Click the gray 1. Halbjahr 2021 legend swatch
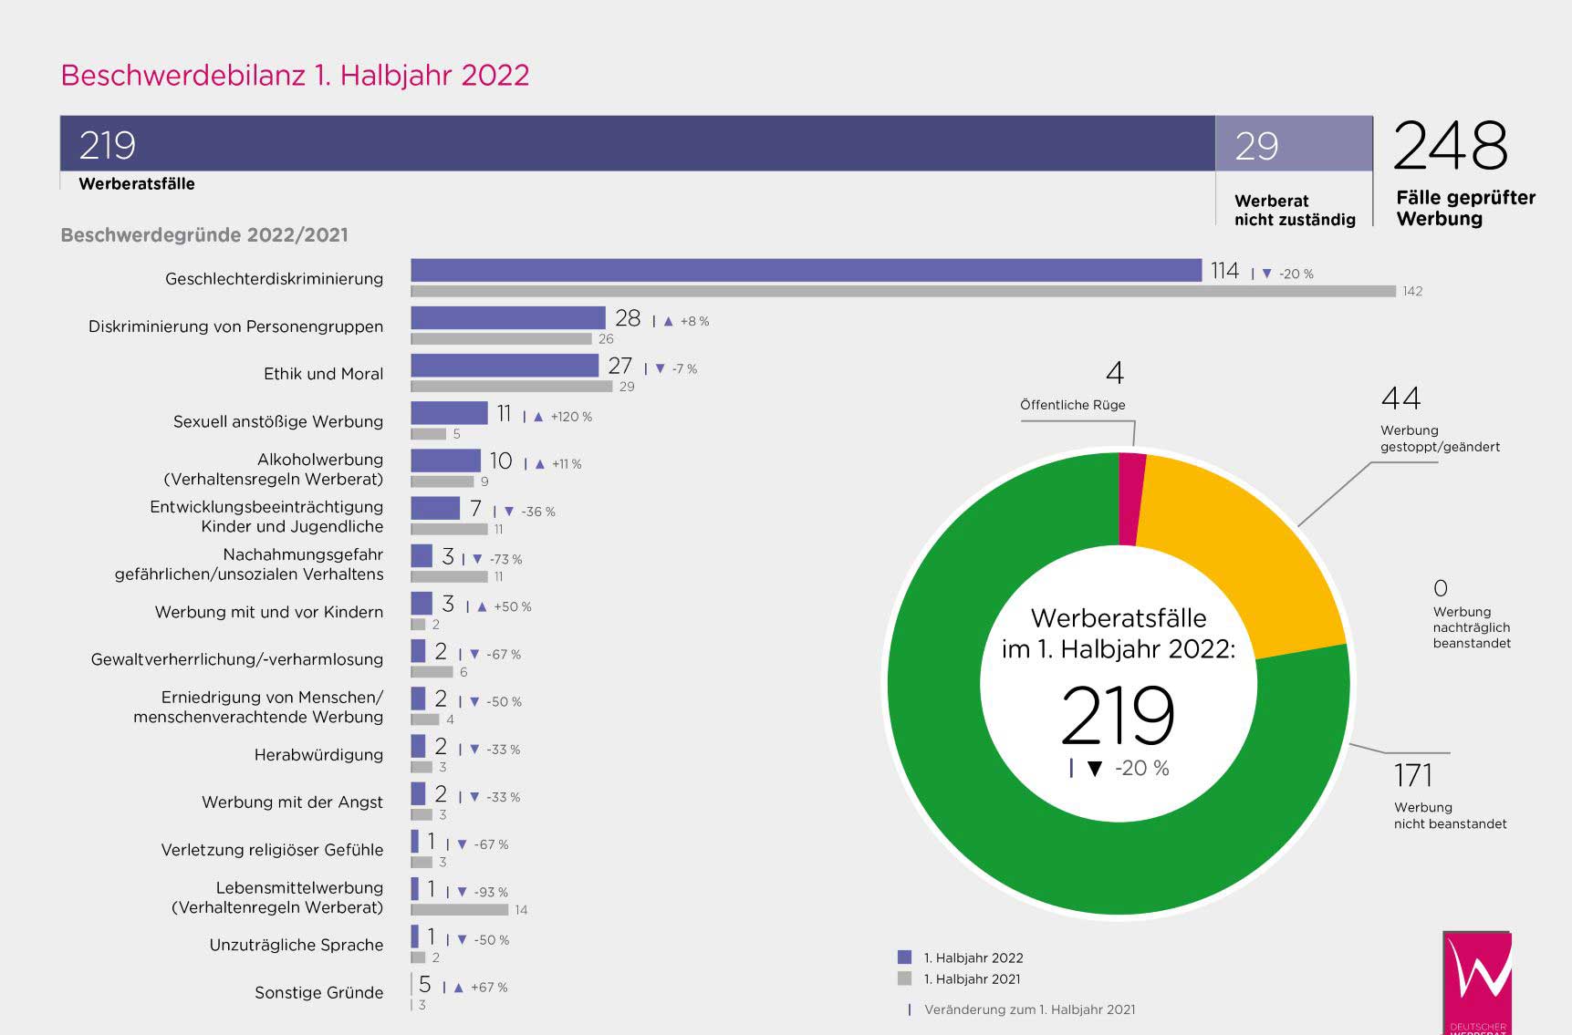Image resolution: width=1572 pixels, height=1035 pixels. 904,978
